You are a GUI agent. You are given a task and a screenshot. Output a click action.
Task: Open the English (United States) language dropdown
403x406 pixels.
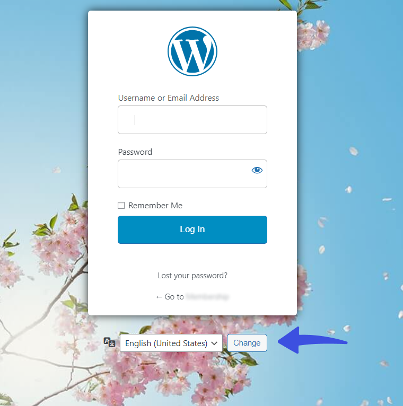click(x=171, y=343)
